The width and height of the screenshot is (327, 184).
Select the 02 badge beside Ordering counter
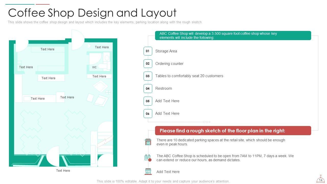(x=148, y=64)
